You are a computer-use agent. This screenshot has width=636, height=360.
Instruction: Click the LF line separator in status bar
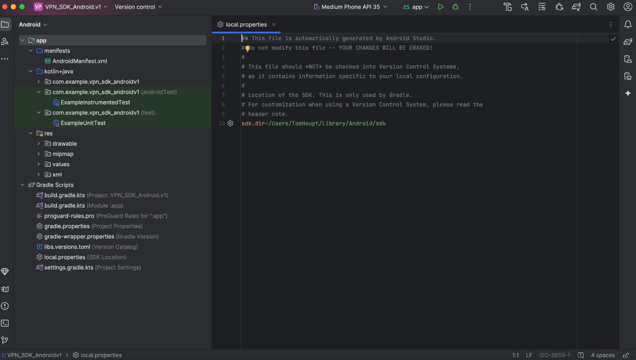point(529,355)
